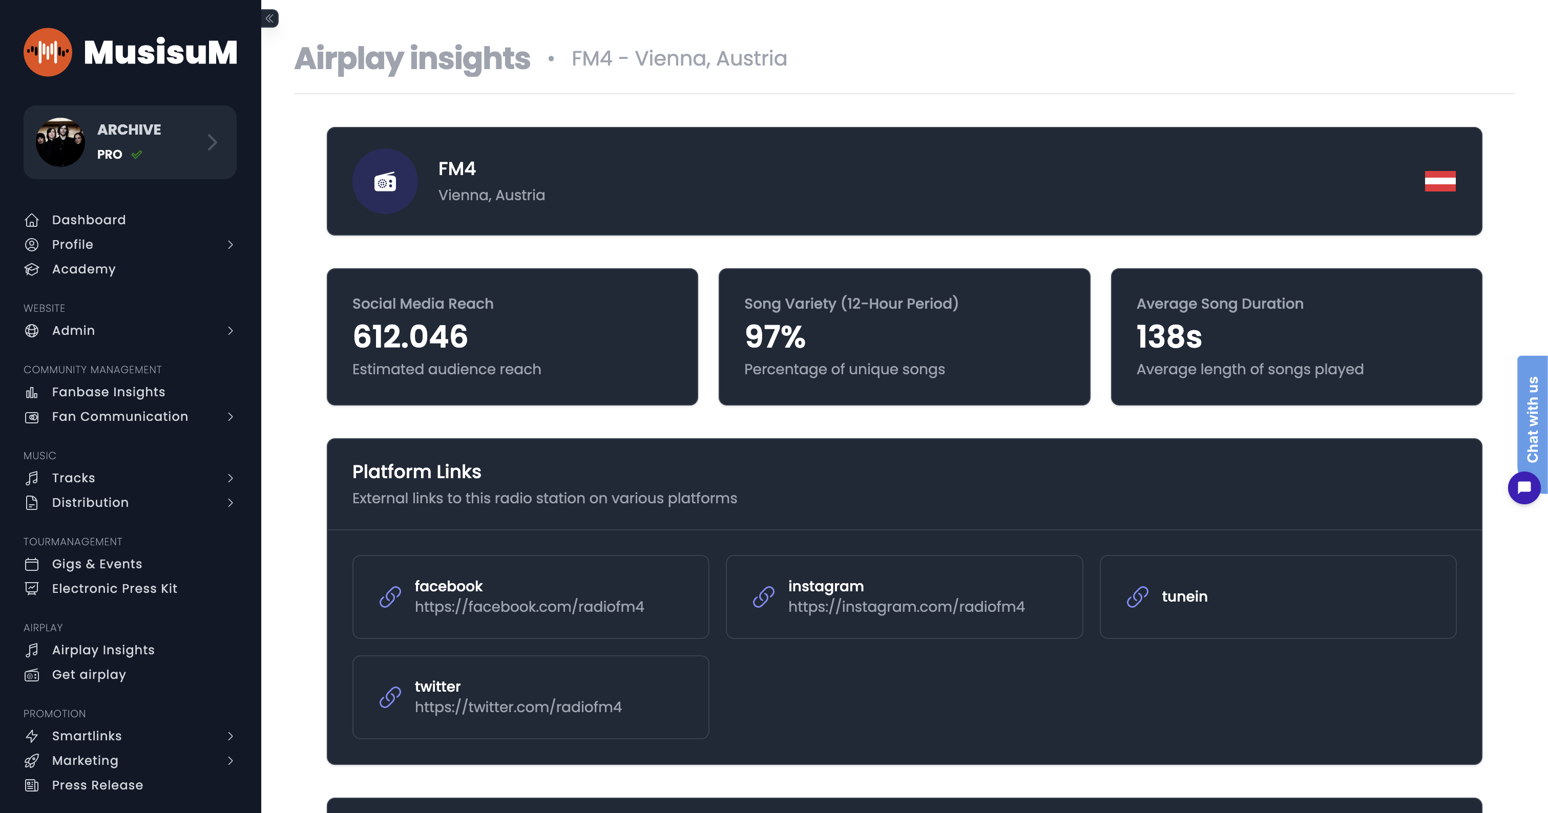Click the Dashboard home icon
Viewport: 1548px width, 813px height.
tap(32, 220)
